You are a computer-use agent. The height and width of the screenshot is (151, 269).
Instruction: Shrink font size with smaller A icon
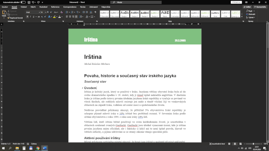(51, 12)
